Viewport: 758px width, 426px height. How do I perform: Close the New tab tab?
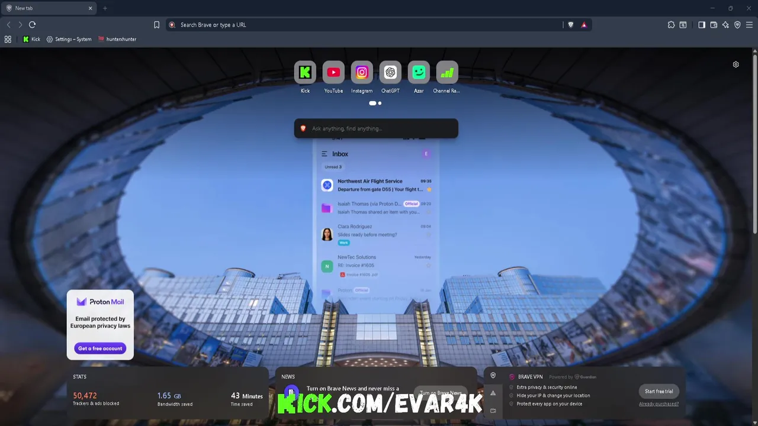(90, 8)
